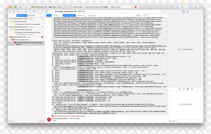Select the All Messages filter
This screenshot has width=211, height=134.
(69, 16)
